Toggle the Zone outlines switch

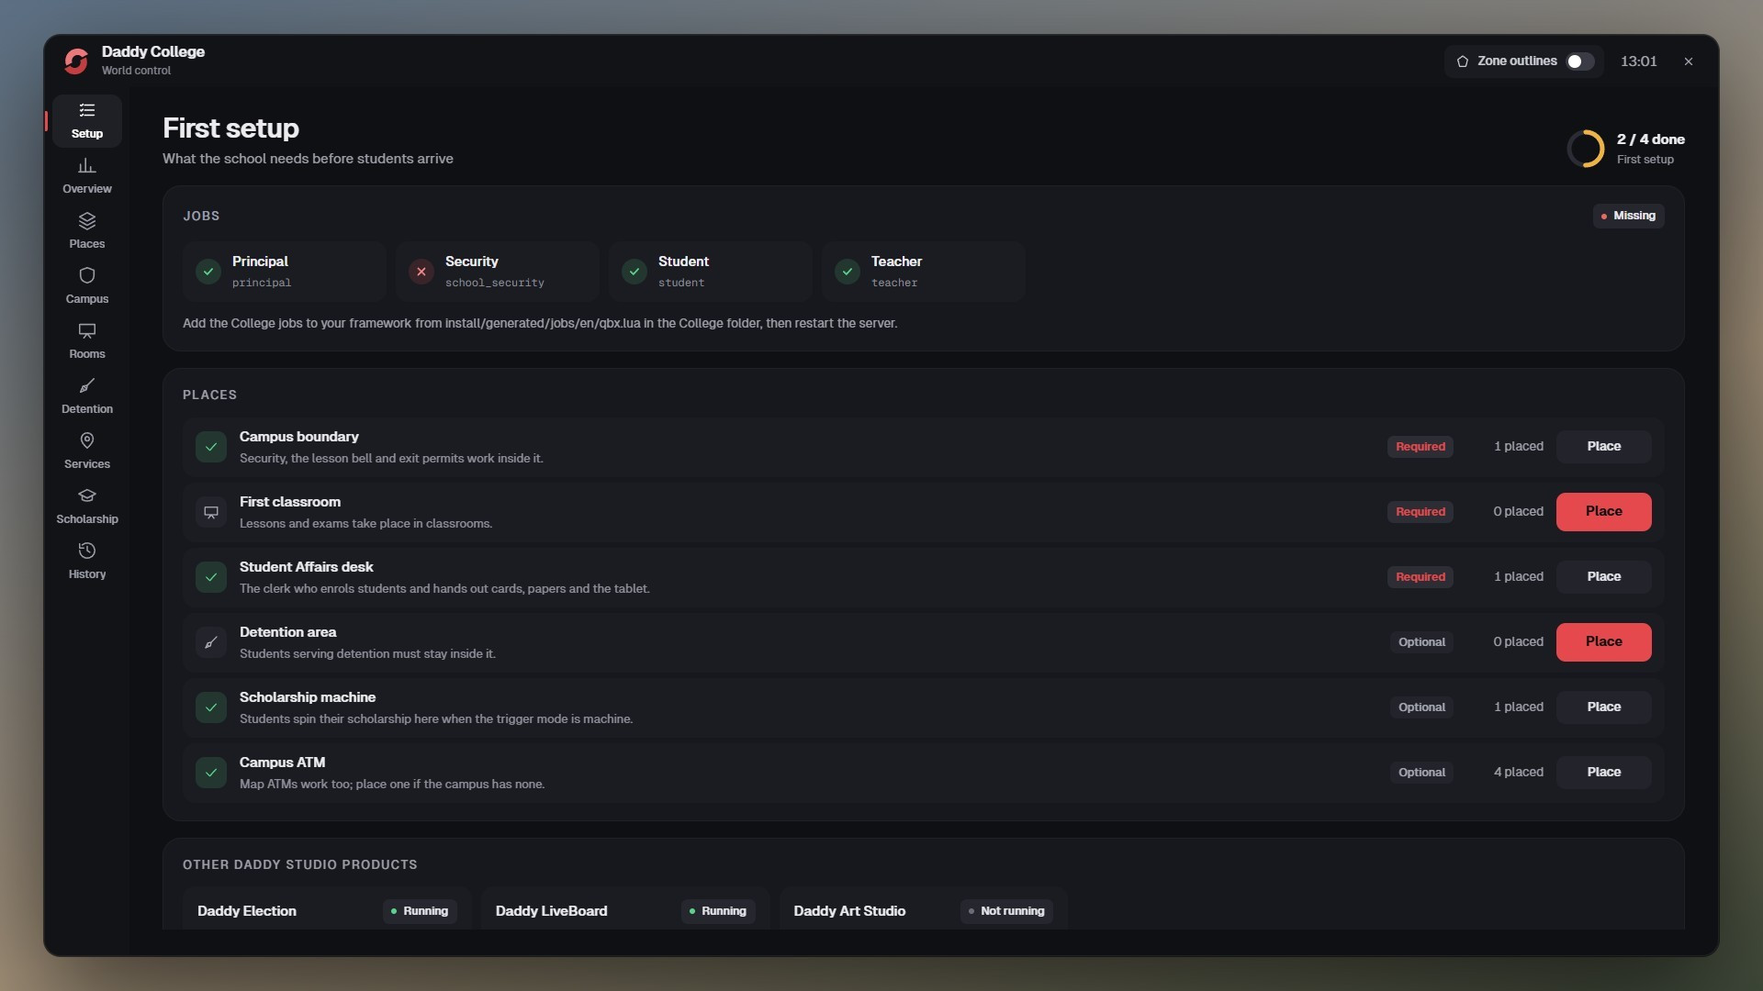coord(1579,61)
